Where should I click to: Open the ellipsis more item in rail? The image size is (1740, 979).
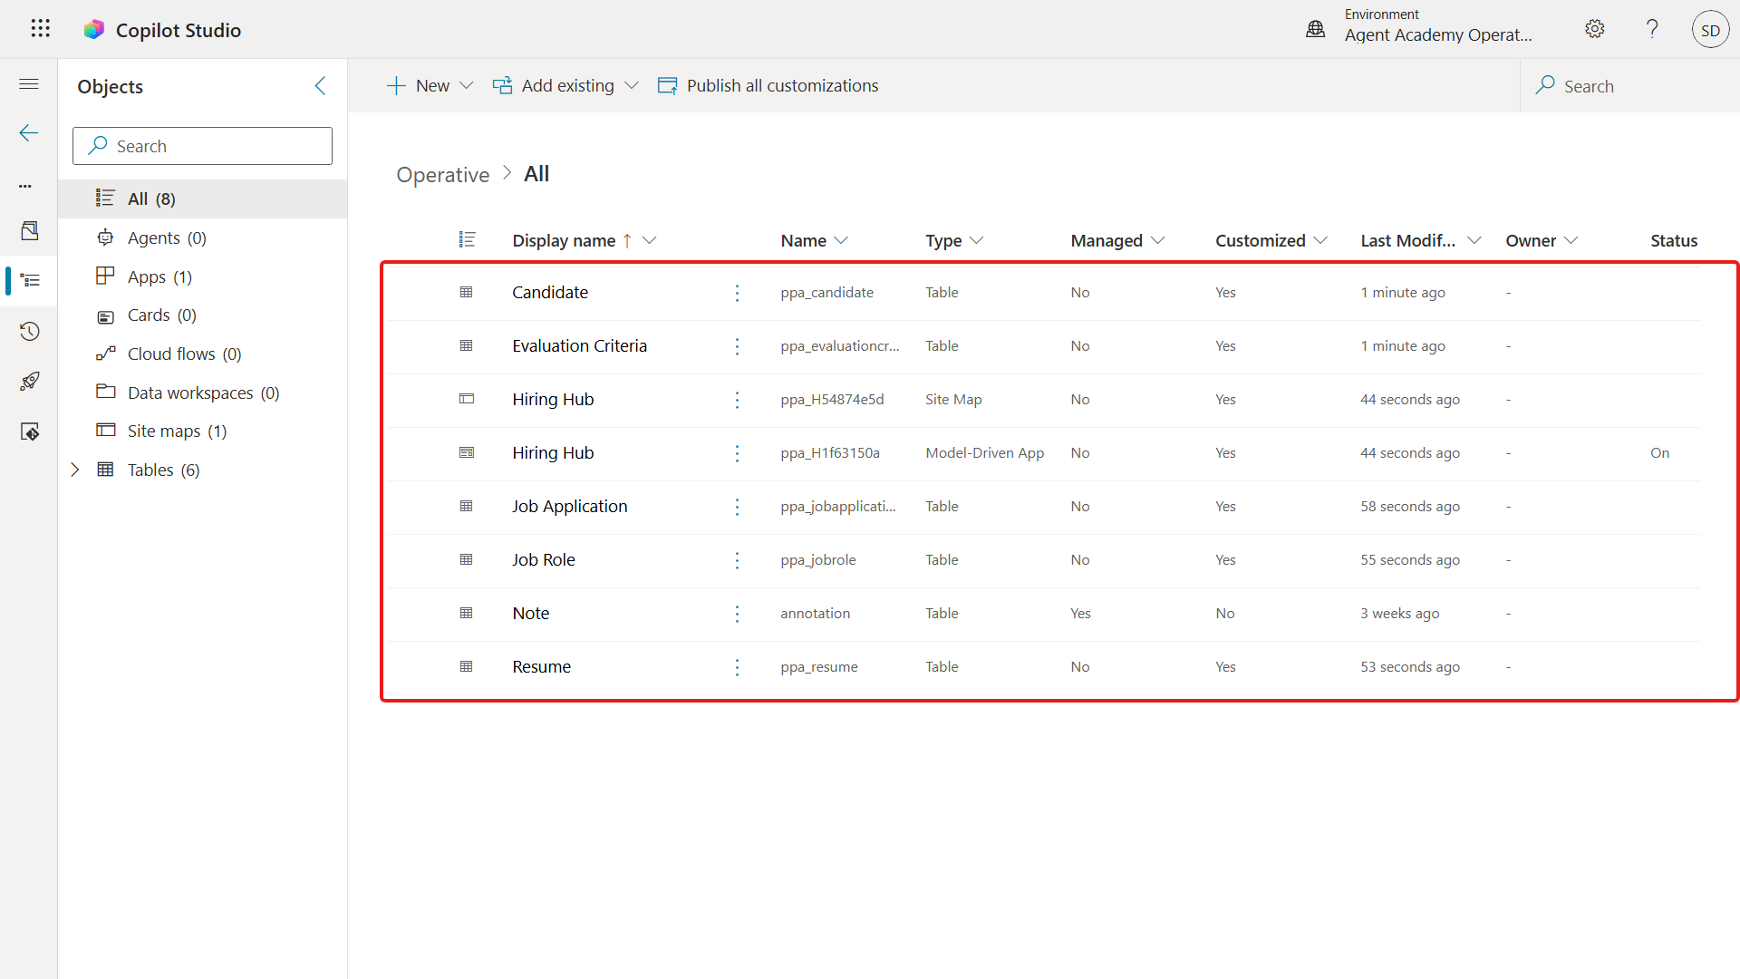25,185
